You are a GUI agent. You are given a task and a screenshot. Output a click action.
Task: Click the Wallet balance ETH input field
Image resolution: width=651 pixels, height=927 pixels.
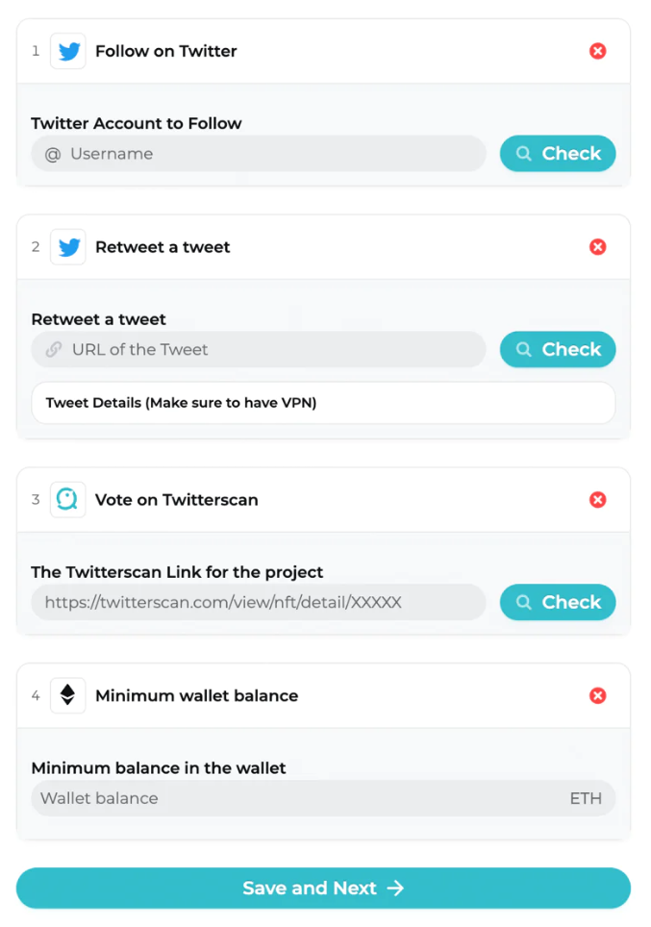point(323,798)
